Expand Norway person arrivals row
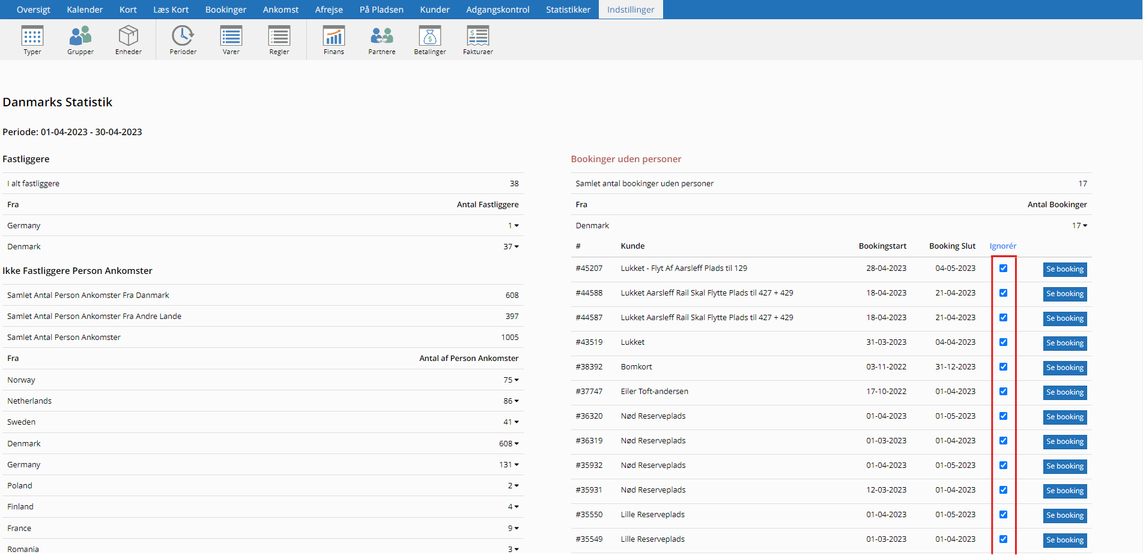1143x555 pixels. tap(512, 380)
